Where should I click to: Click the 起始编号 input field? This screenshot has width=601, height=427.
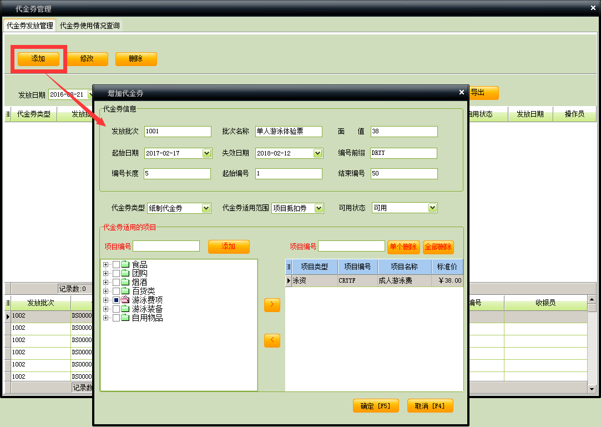click(289, 173)
